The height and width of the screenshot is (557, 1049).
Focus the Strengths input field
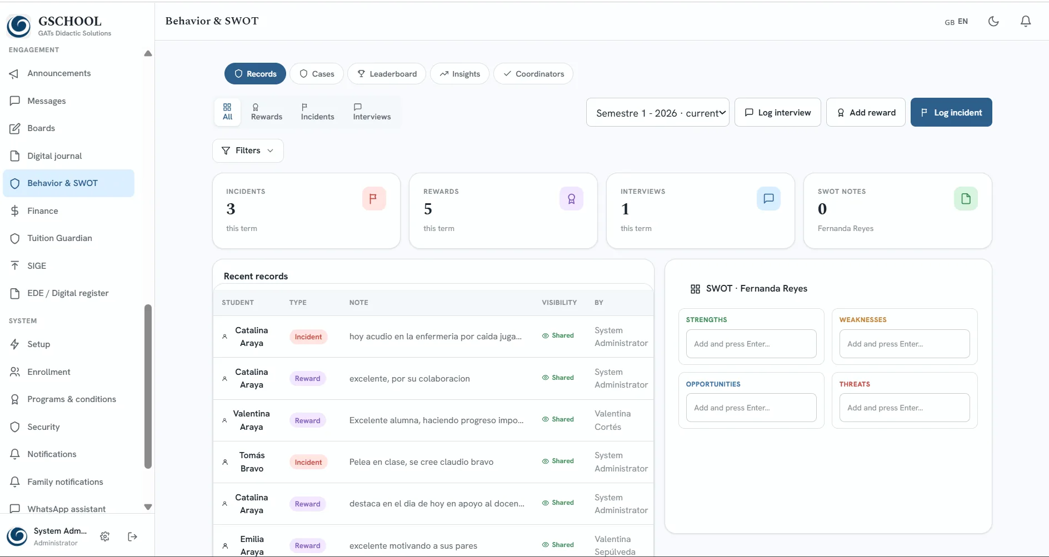click(751, 344)
